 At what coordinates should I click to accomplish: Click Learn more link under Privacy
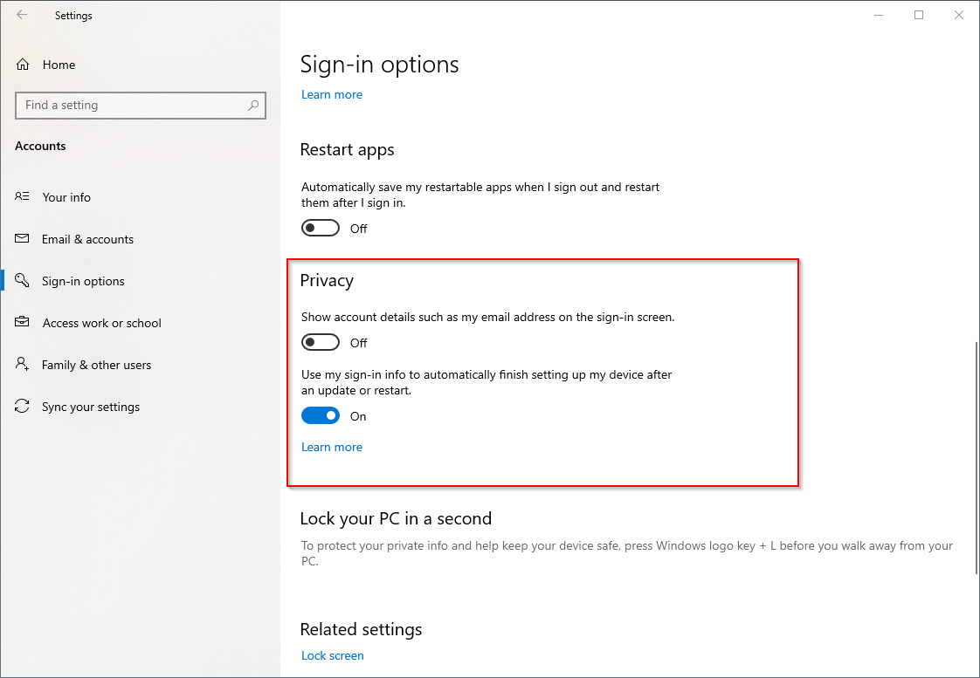point(332,448)
